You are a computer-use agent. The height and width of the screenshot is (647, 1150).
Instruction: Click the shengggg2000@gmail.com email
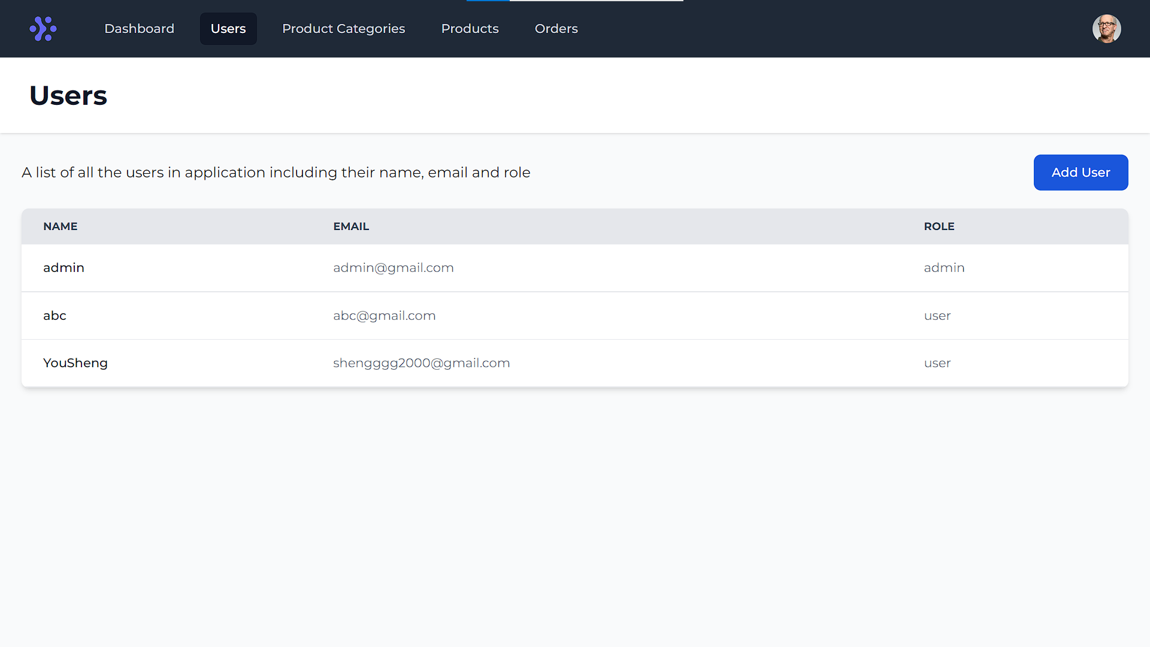(421, 363)
